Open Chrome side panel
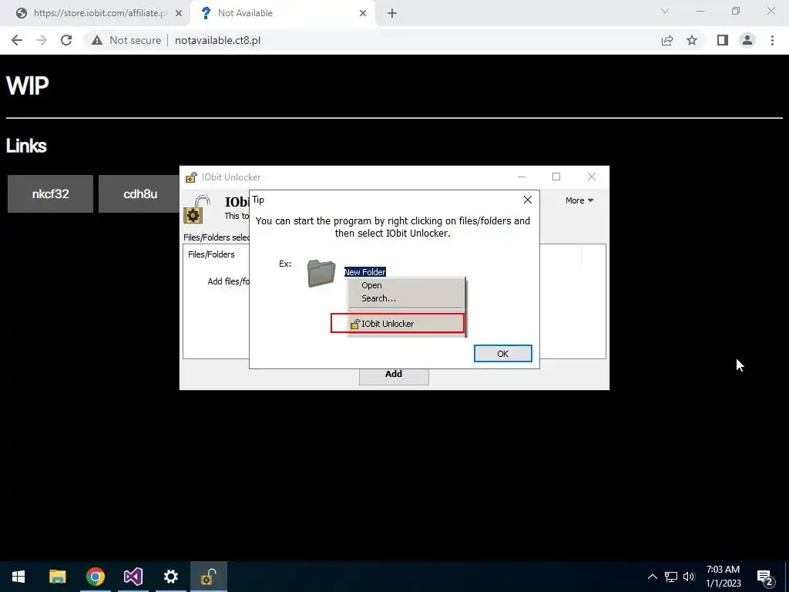The image size is (789, 592). click(x=723, y=40)
